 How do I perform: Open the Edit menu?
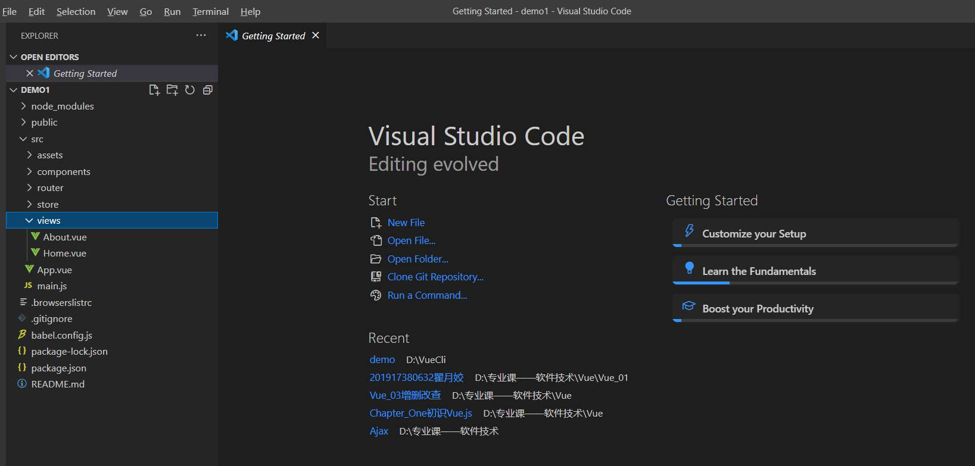pos(36,11)
